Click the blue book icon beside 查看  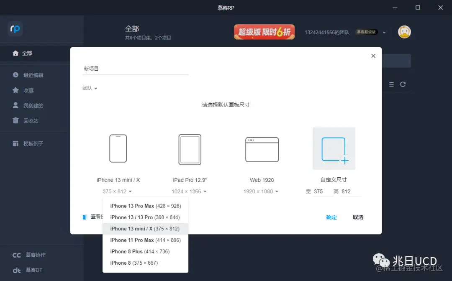pyautogui.click(x=85, y=217)
